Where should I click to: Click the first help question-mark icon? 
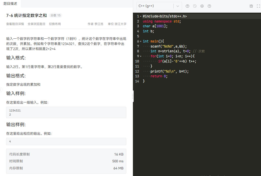tap(187, 6)
